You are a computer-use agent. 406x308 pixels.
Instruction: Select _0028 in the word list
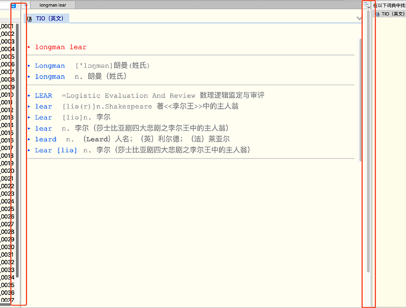(7, 232)
